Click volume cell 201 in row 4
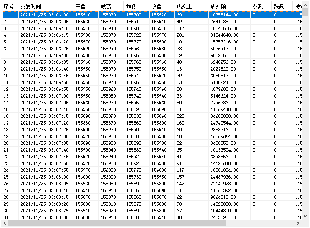The width and height of the screenshot is (310, 228). pos(180,35)
